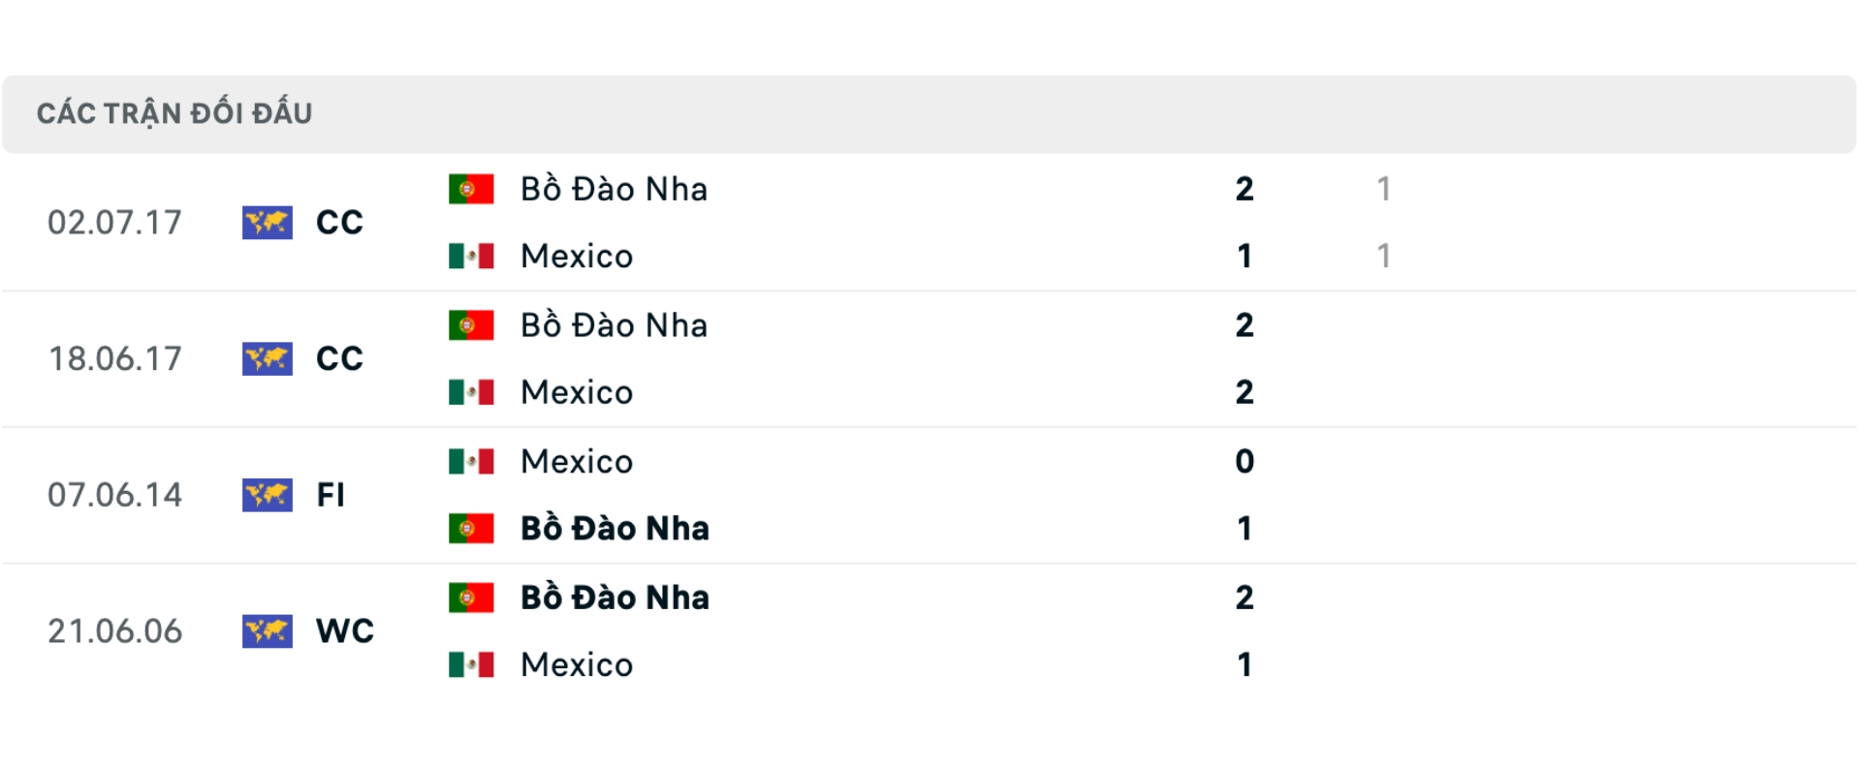
Task: Click Mexico flag in 07.06.14 match
Action: (471, 461)
